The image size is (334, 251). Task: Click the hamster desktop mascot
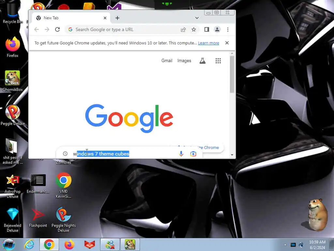[318, 215]
